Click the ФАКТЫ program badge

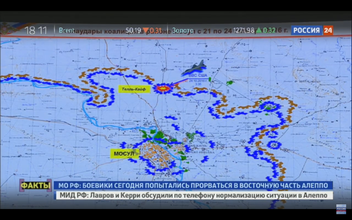click(35, 185)
